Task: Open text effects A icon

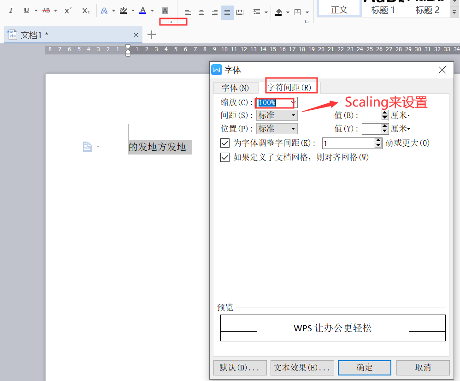Action: [104, 11]
